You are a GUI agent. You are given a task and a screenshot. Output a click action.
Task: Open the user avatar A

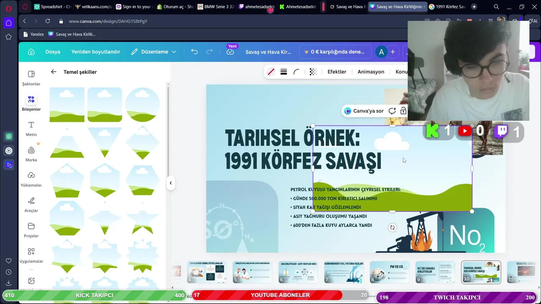point(381,52)
